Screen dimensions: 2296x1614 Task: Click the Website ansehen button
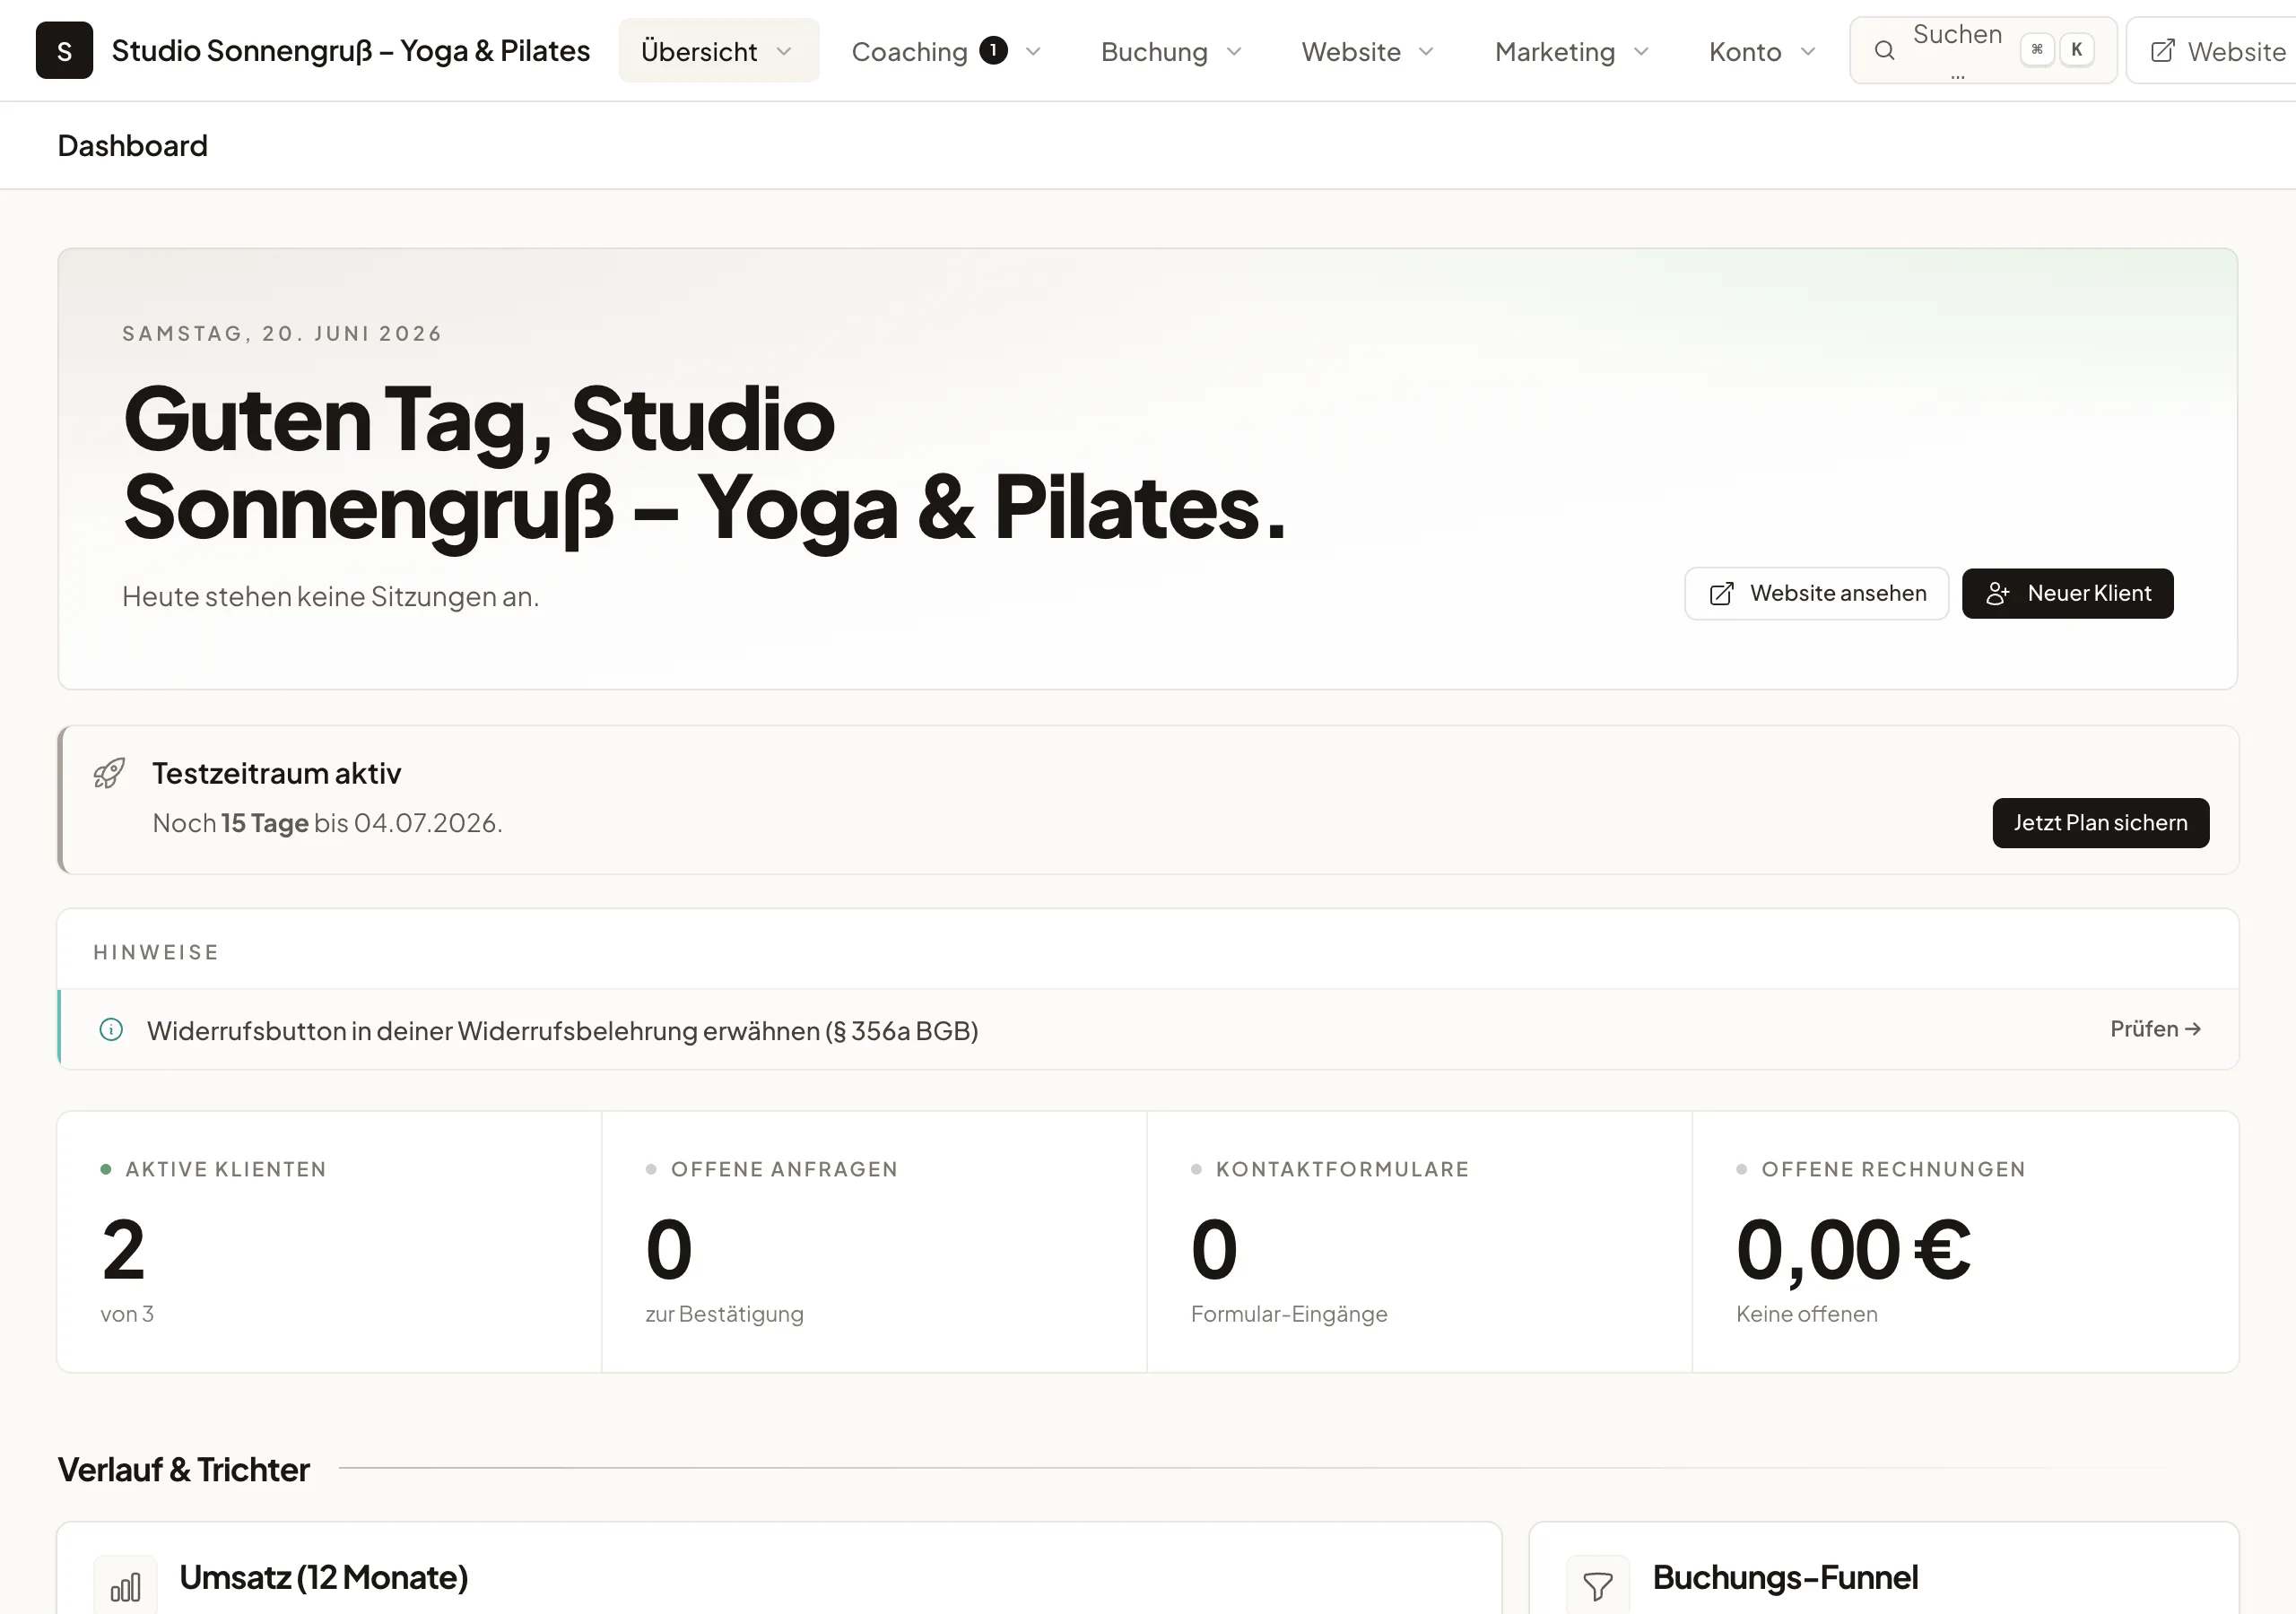(x=1816, y=594)
